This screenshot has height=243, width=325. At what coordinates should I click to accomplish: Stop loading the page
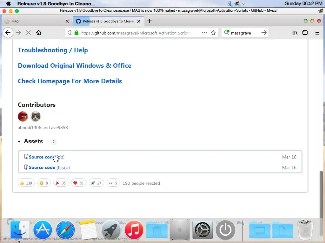click(29, 33)
